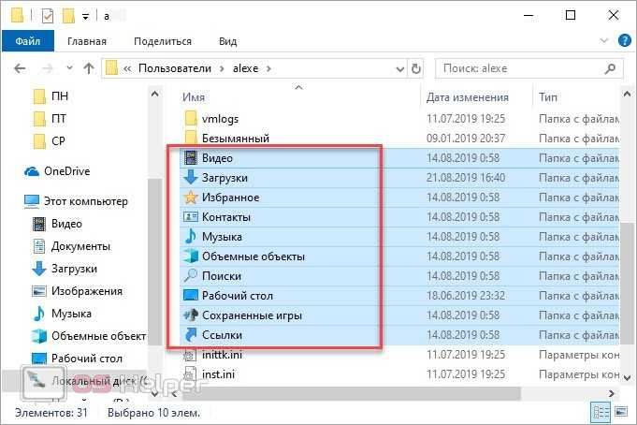Click the Forward navigation arrow
This screenshot has width=637, height=425.
[x=47, y=68]
